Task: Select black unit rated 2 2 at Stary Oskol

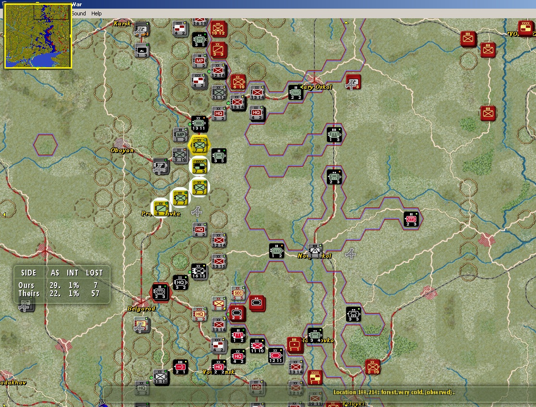Action: click(x=296, y=93)
